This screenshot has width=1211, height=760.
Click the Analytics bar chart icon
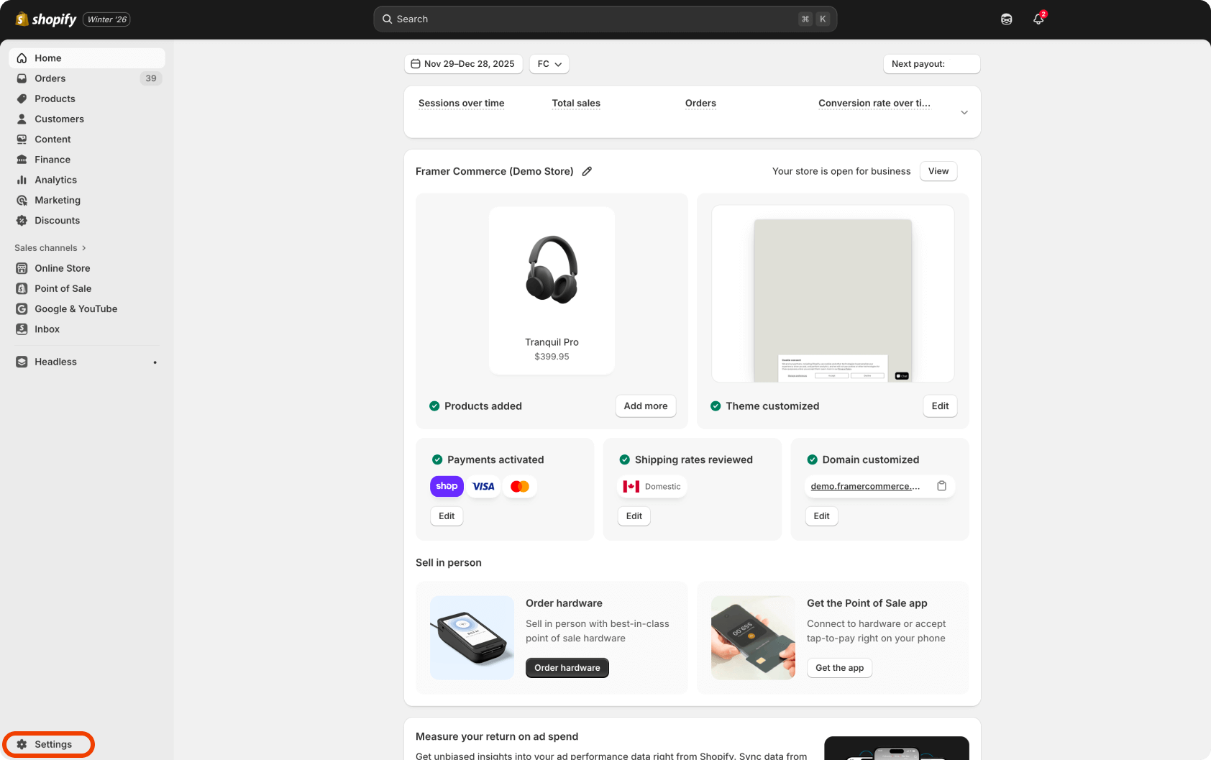coord(22,180)
